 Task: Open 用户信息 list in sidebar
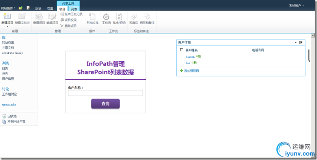coord(8,78)
